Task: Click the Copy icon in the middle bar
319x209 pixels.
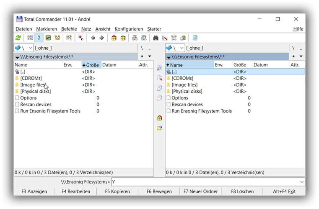Action: coord(159,88)
